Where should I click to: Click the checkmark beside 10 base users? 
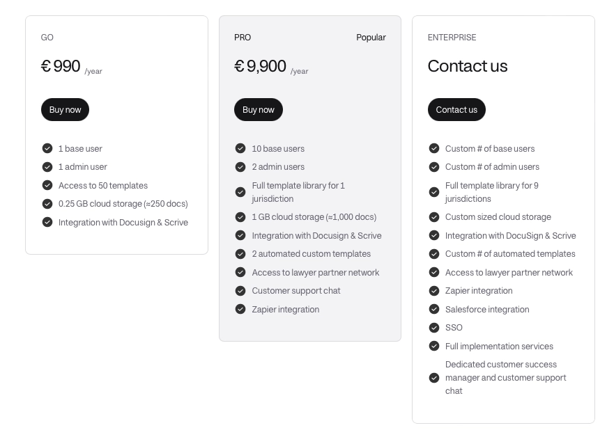[240, 148]
